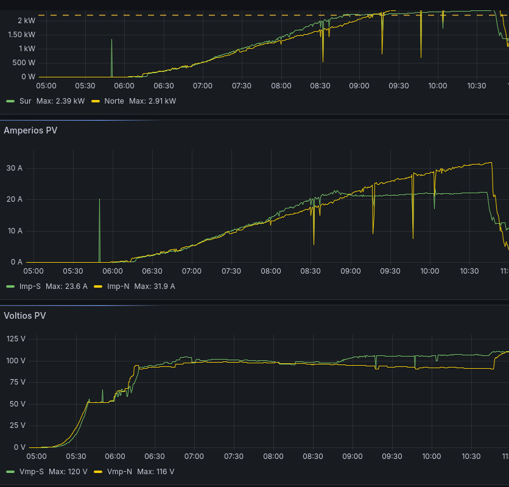Click the 2 kW axis label in power chart
Screen dimensions: 509x487
27,21
